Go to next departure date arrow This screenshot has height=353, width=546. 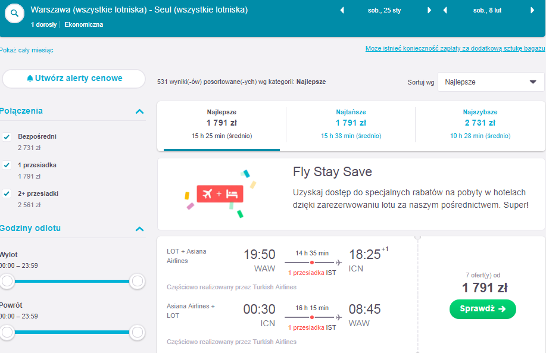click(x=429, y=11)
